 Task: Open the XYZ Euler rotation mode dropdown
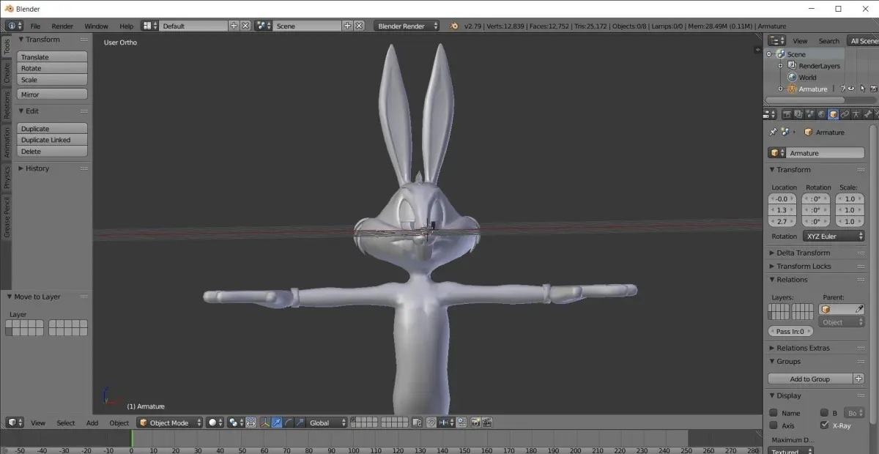[x=834, y=237]
